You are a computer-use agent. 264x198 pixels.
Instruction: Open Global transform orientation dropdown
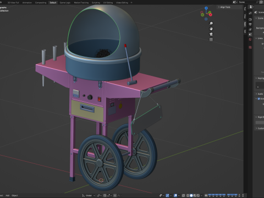89,195
